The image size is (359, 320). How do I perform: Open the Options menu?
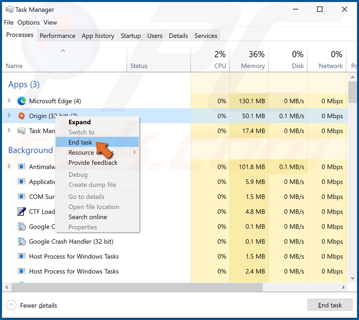[x=29, y=22]
